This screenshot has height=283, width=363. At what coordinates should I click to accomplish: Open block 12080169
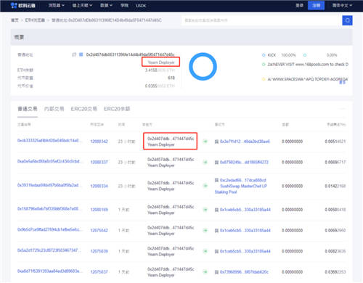coord(99,210)
